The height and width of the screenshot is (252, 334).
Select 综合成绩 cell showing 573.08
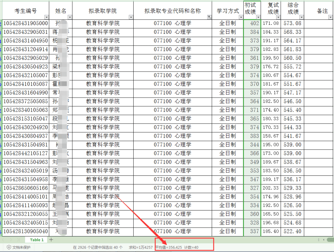coord(293,24)
